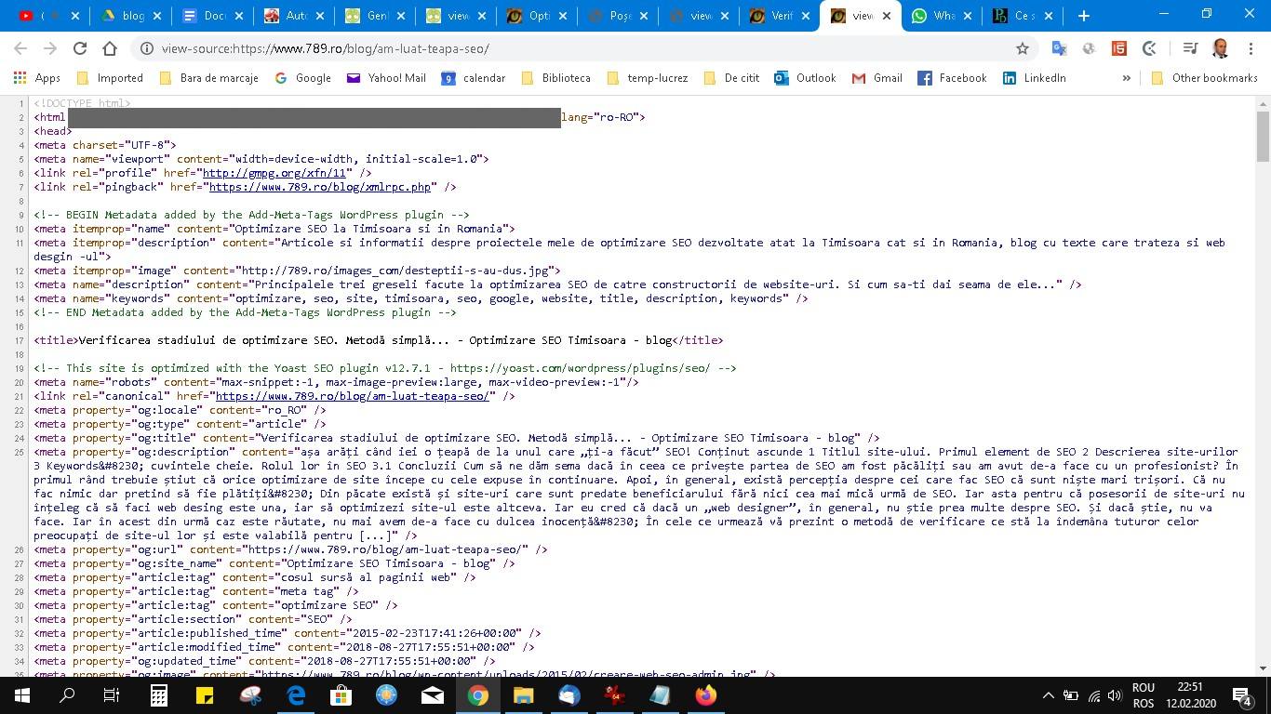Open a new browser tab

pyautogui.click(x=1083, y=16)
